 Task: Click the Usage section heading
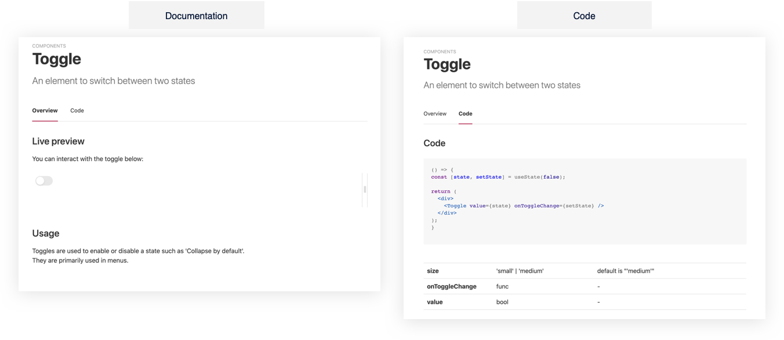[46, 233]
